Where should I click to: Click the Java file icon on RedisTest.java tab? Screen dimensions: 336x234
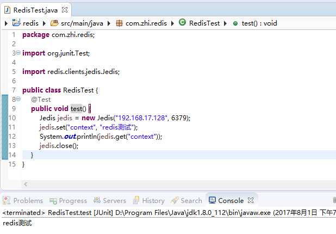pos(7,10)
